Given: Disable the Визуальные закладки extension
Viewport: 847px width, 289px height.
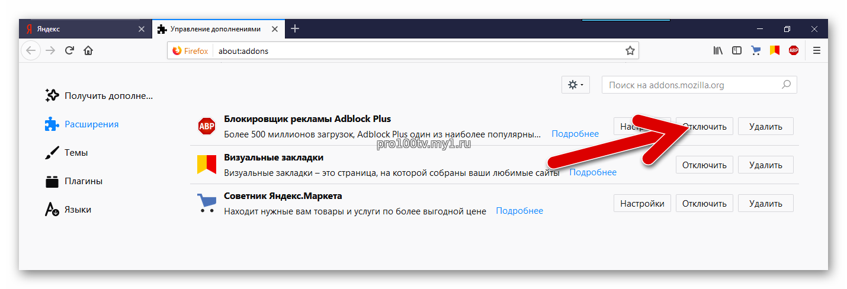Looking at the screenshot, I should click(x=704, y=165).
